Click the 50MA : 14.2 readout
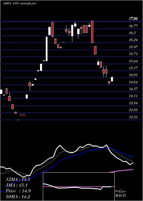Viewport: 143px width, 201px height. click(18, 197)
